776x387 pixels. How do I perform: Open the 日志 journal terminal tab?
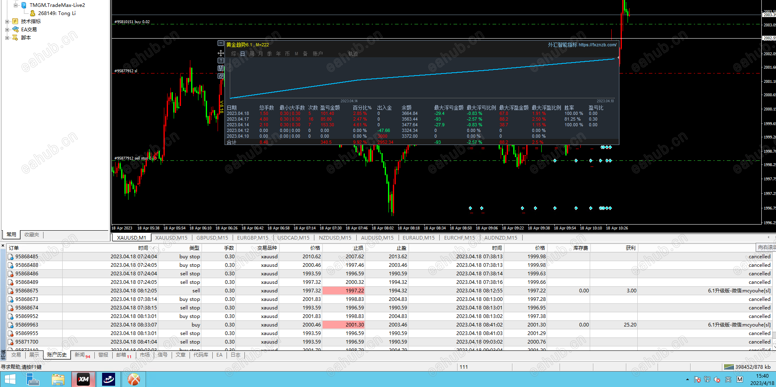(x=235, y=355)
